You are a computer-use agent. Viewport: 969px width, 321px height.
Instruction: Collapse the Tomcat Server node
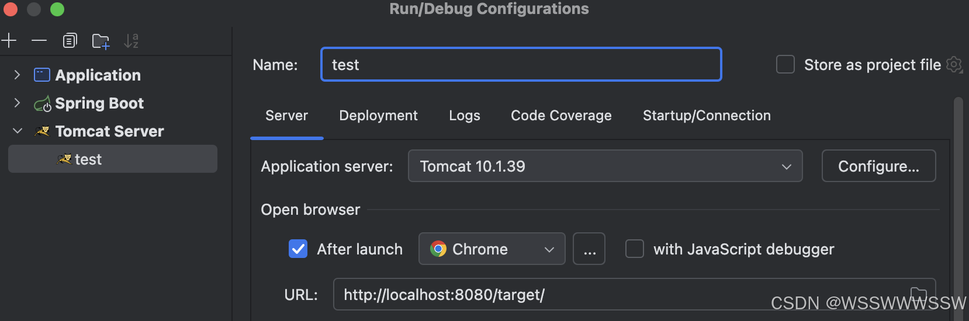click(18, 131)
